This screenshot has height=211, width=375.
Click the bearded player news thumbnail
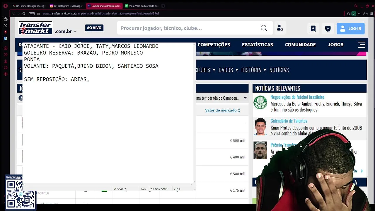tap(260, 150)
